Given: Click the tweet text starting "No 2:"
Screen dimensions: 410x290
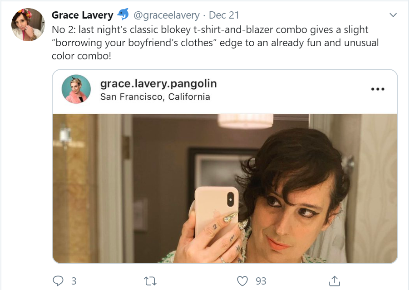Looking at the screenshot, I should pos(213,43).
